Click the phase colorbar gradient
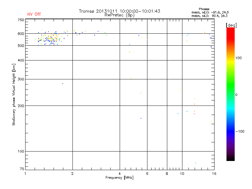This screenshot has height=189, width=252. (231, 94)
